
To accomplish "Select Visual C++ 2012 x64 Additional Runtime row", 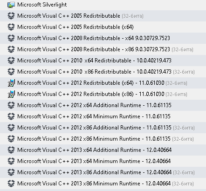I will tap(103, 105).
